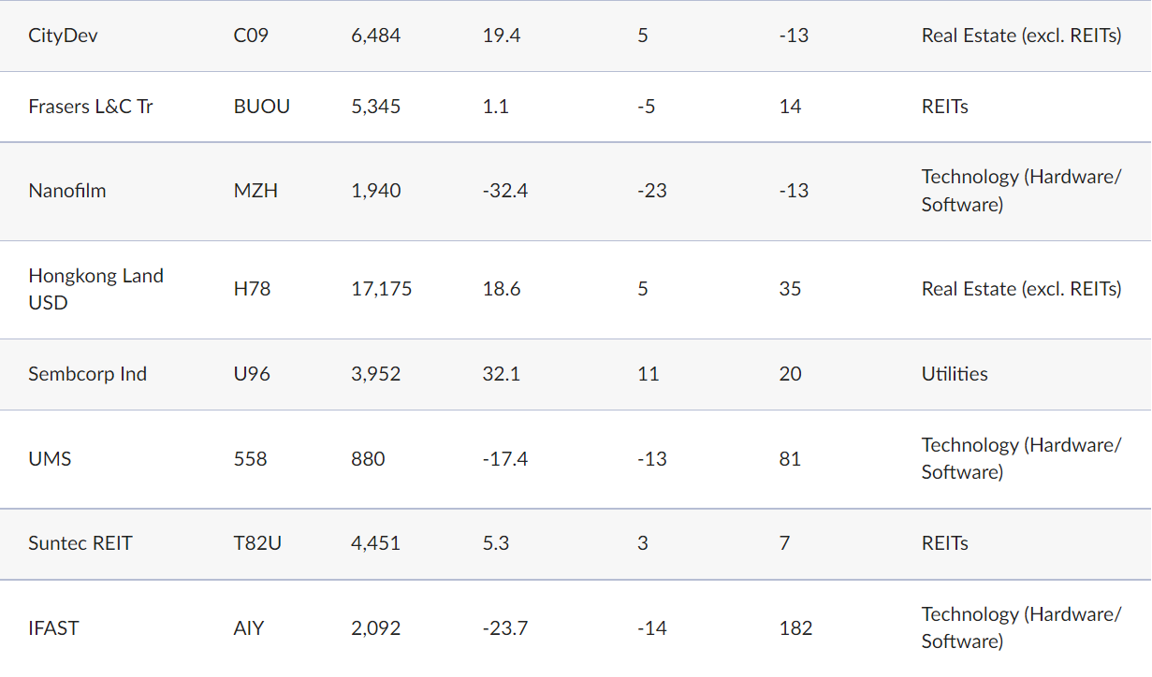Click the 17,175 market cap value
The width and height of the screenshot is (1152, 677).
[382, 289]
